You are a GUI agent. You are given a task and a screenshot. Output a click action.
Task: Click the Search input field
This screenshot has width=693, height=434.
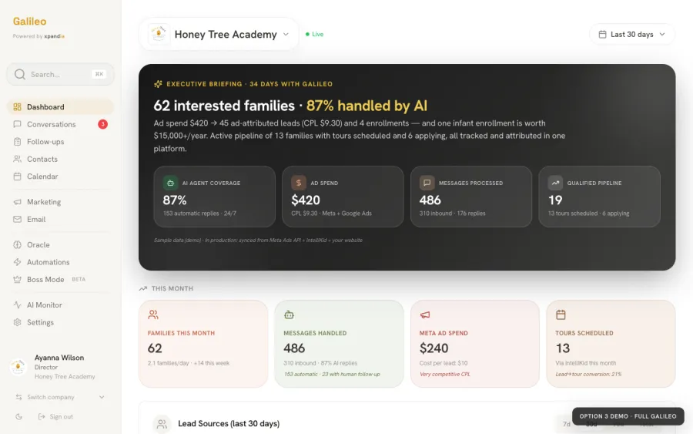(x=60, y=74)
